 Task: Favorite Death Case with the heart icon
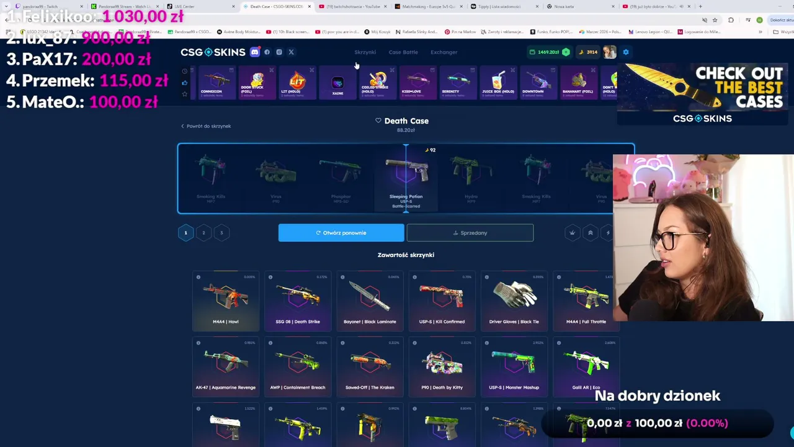[x=378, y=120]
